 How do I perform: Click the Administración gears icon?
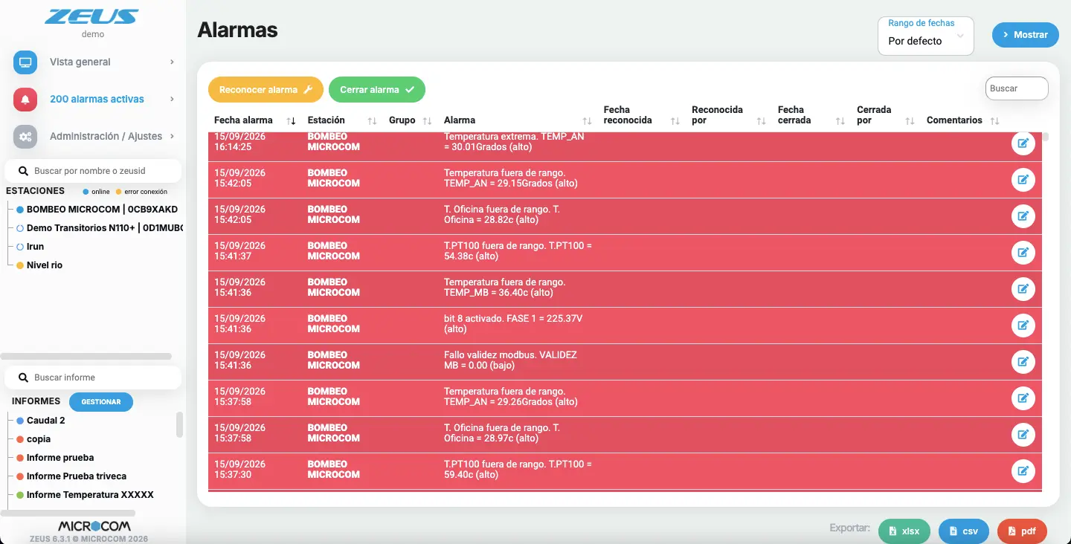[25, 137]
